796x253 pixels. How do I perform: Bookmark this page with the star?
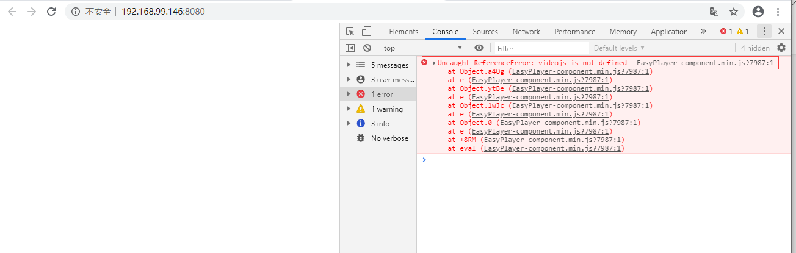pos(734,12)
